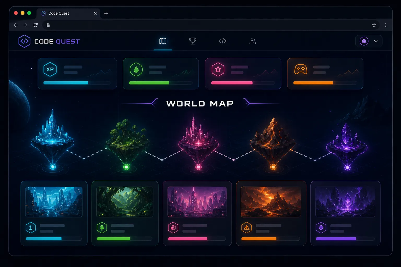Click the Code Quest hexagon logo
Viewport: 401px width, 267px height.
24,41
